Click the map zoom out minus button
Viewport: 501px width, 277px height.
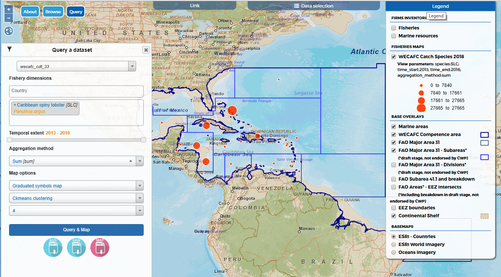coord(9,18)
